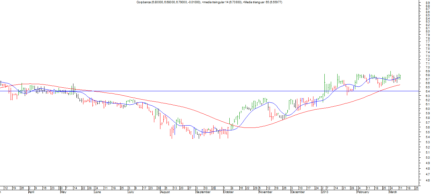Click the 5.3 price label on right scale
The width and height of the screenshot is (431, 194).
coord(428,142)
